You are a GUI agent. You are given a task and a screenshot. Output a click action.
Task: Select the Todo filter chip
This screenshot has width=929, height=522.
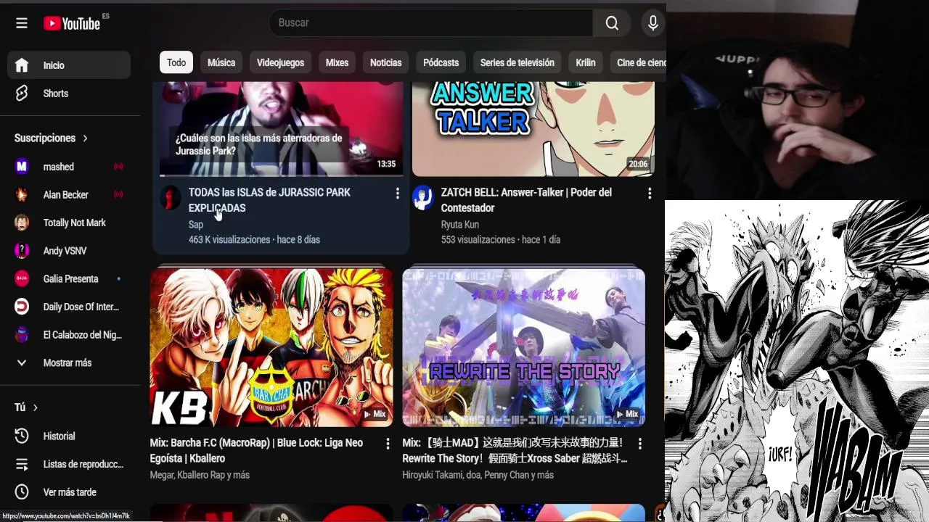click(x=176, y=63)
